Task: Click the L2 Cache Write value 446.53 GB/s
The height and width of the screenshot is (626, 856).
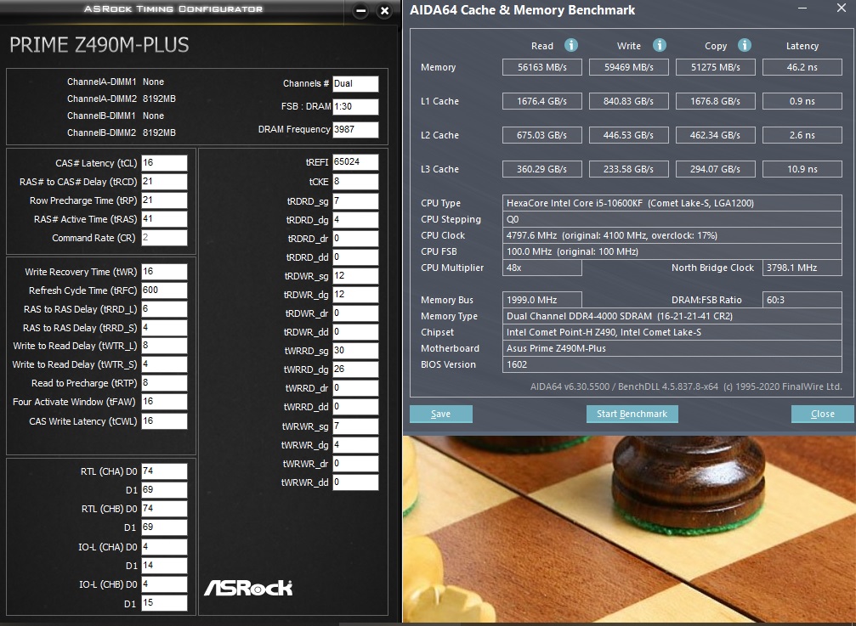Action: pyautogui.click(x=629, y=135)
